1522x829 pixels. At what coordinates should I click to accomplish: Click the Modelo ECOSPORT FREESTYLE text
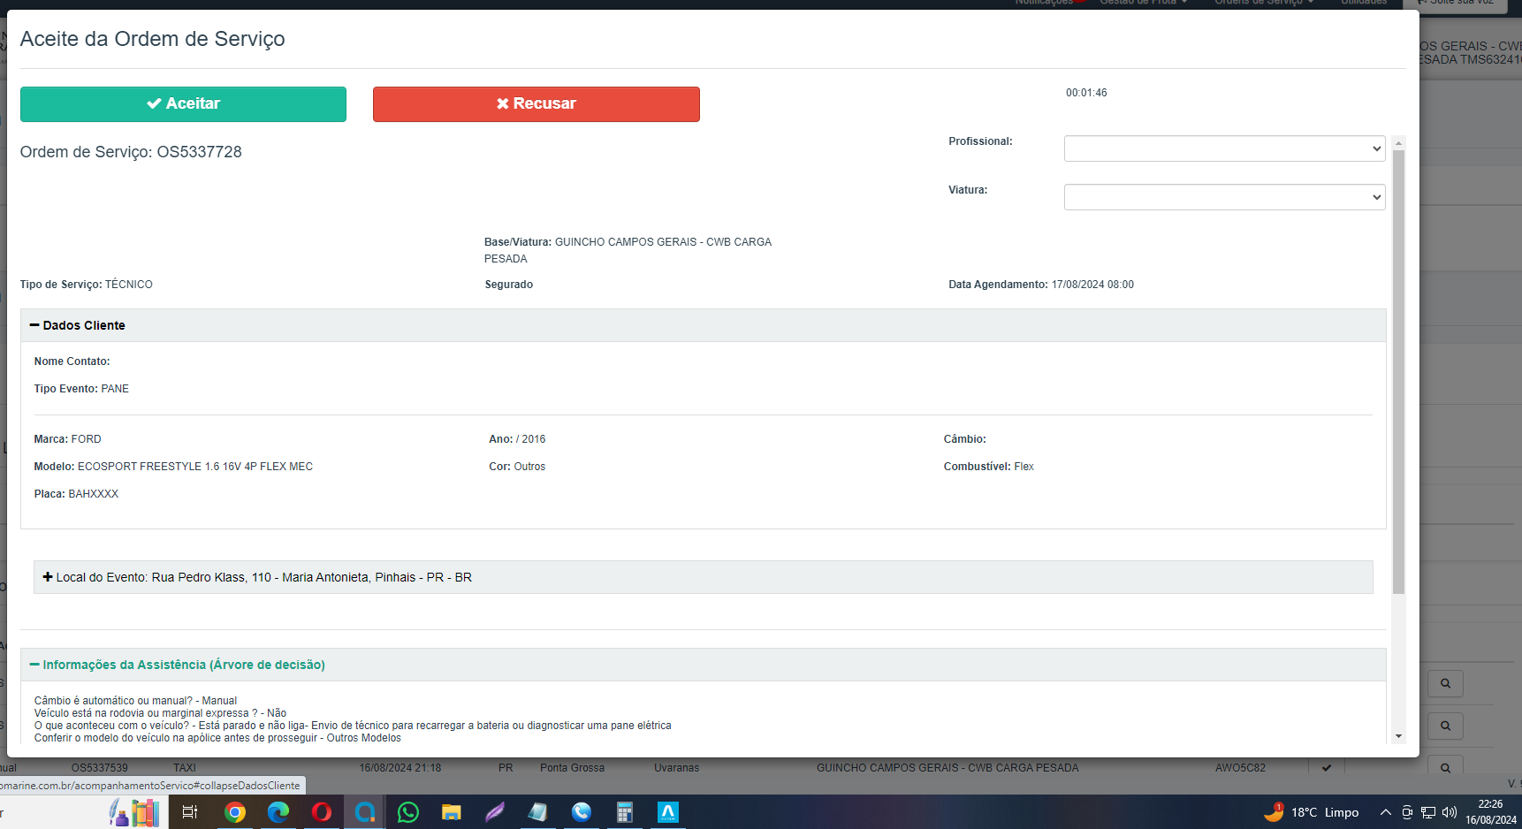point(173,467)
